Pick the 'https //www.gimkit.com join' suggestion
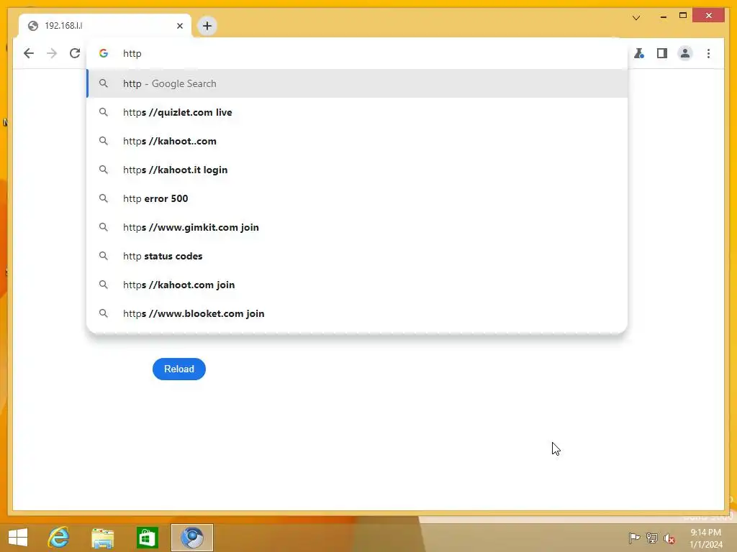This screenshot has width=737, height=552. point(357,227)
